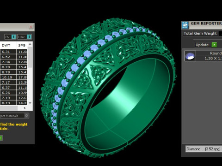
Task: Click the icon beside Object Materials
Action: click(x=27, y=116)
